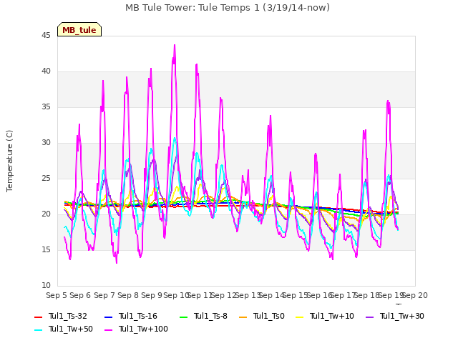
Task: Click the cyan Tw+50 peak on Sep 10
Action: point(175,138)
